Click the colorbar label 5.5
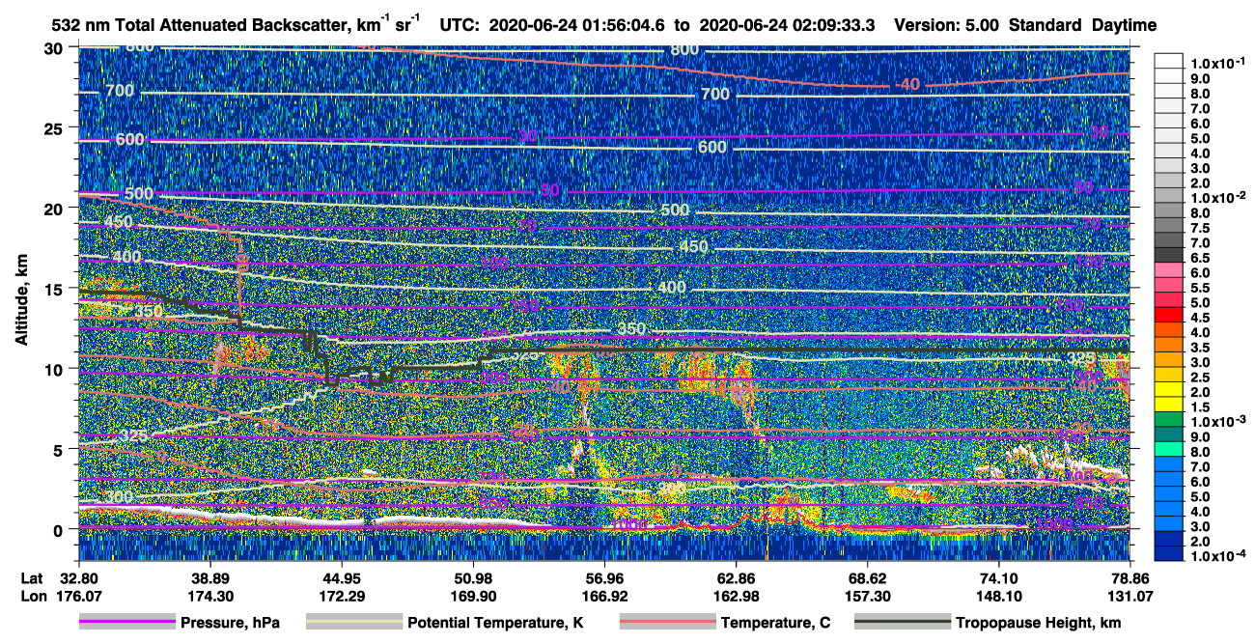 click(1200, 288)
